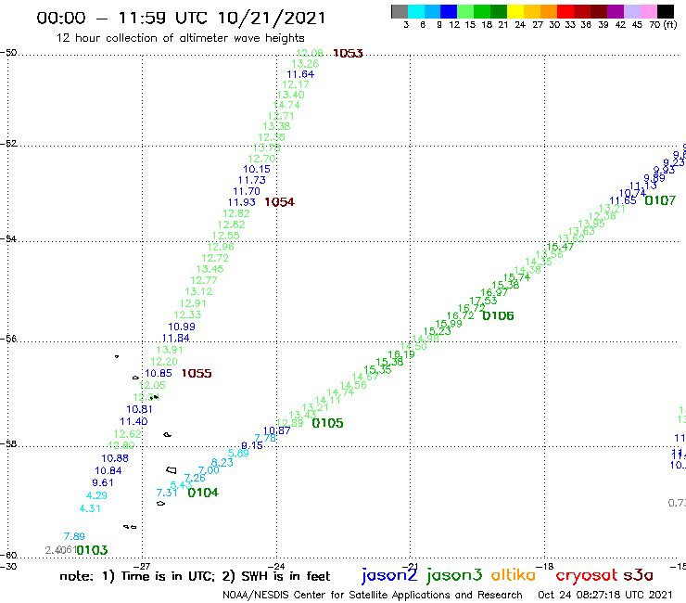Click the wave height value 13.12
686x603 pixels.
pos(198,291)
